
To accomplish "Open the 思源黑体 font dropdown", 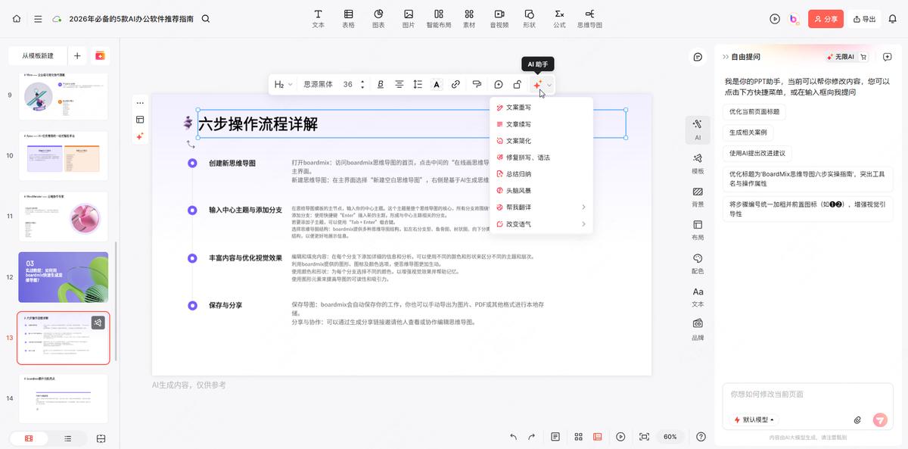I will [x=318, y=85].
